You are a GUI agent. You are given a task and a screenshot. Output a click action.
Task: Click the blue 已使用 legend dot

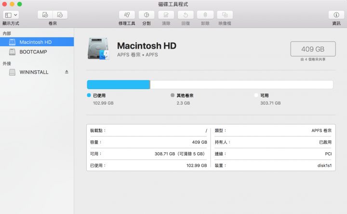coord(89,95)
